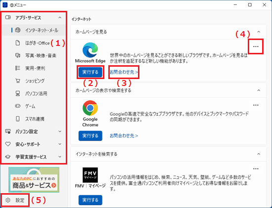
Task: Open お問合わせ先 link for Google Chrome
Action: click(124, 136)
